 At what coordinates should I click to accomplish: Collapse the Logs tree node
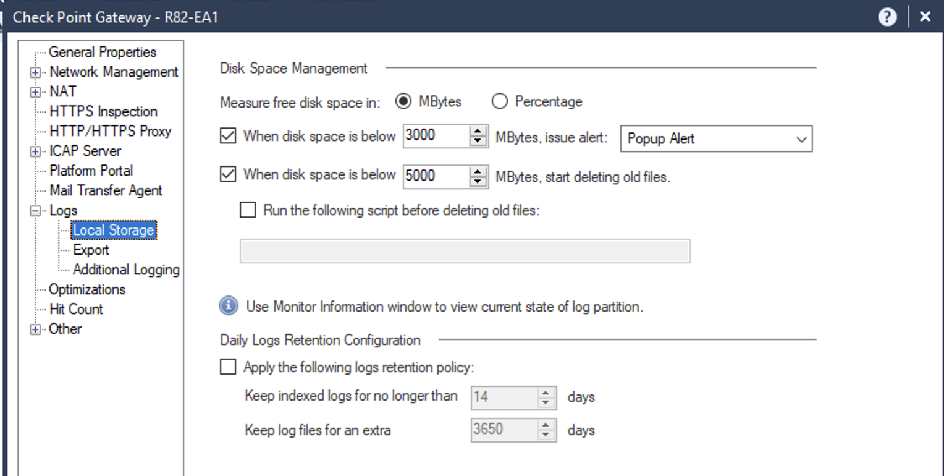36,211
